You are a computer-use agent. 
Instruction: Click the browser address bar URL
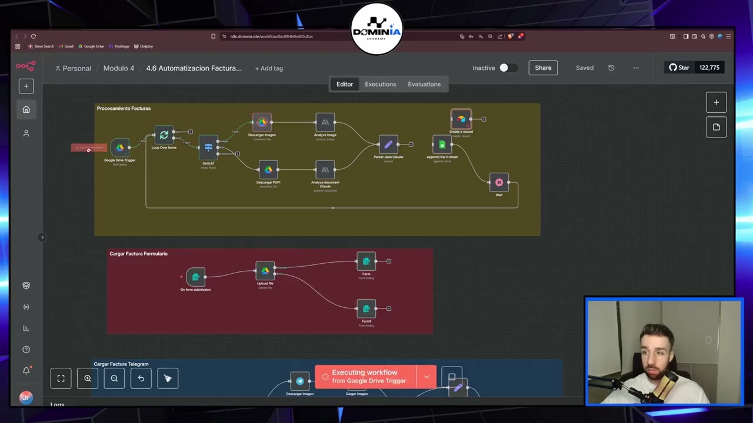pyautogui.click(x=272, y=36)
